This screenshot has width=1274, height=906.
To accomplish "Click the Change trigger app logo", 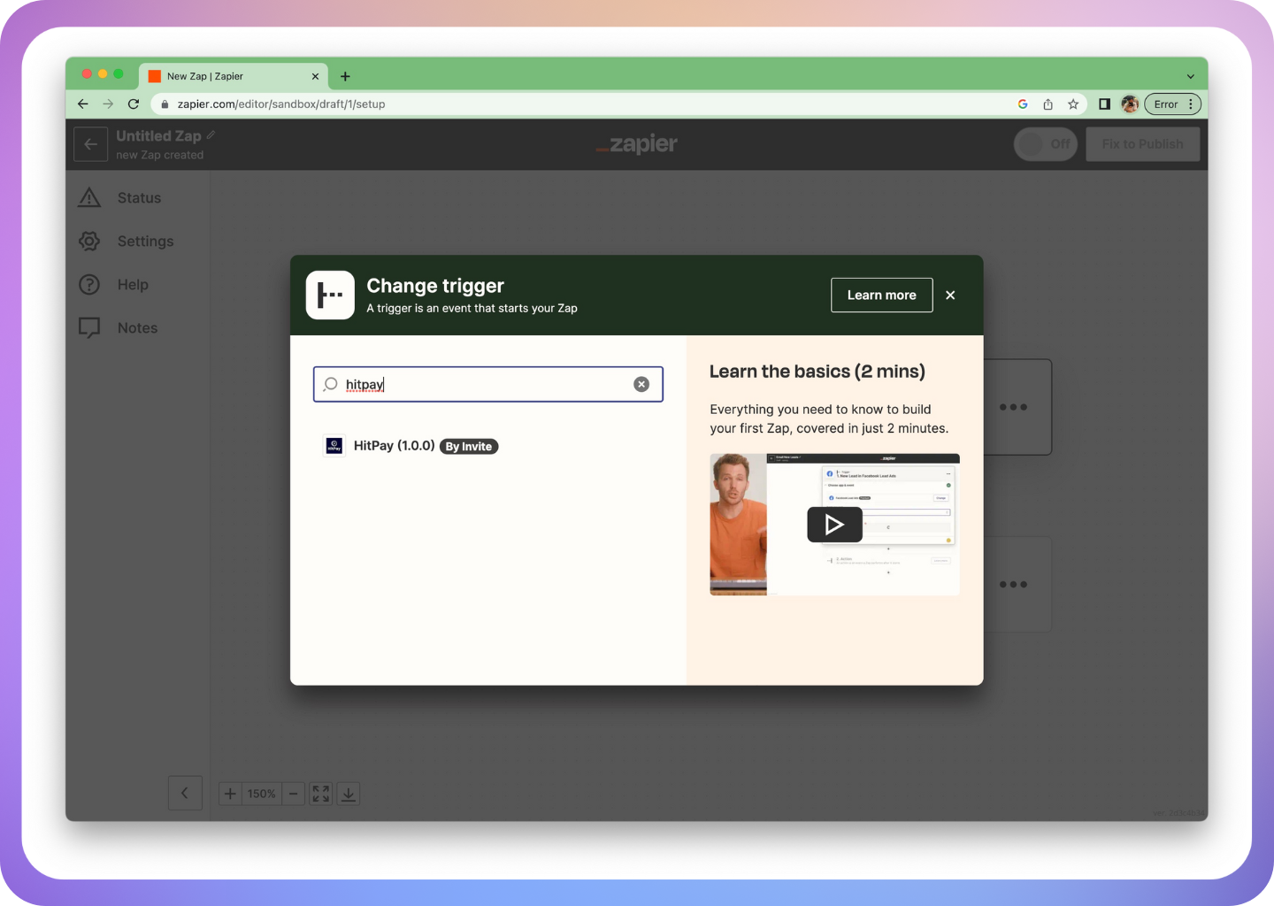I will point(330,295).
